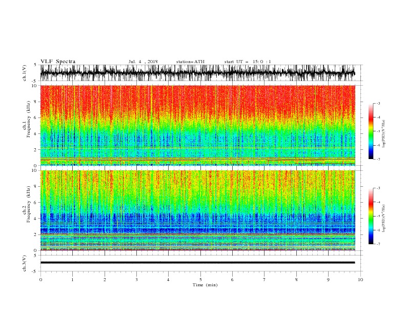406x314 pixels.
Task: Click the "-3" label on ch.1 colorbar
Action: point(378,103)
